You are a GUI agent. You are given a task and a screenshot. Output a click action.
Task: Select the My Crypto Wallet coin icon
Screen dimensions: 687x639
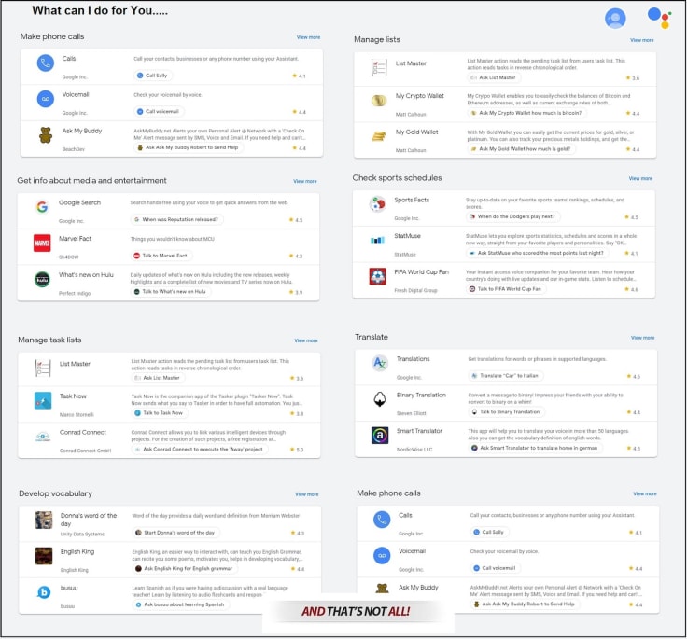(x=379, y=101)
